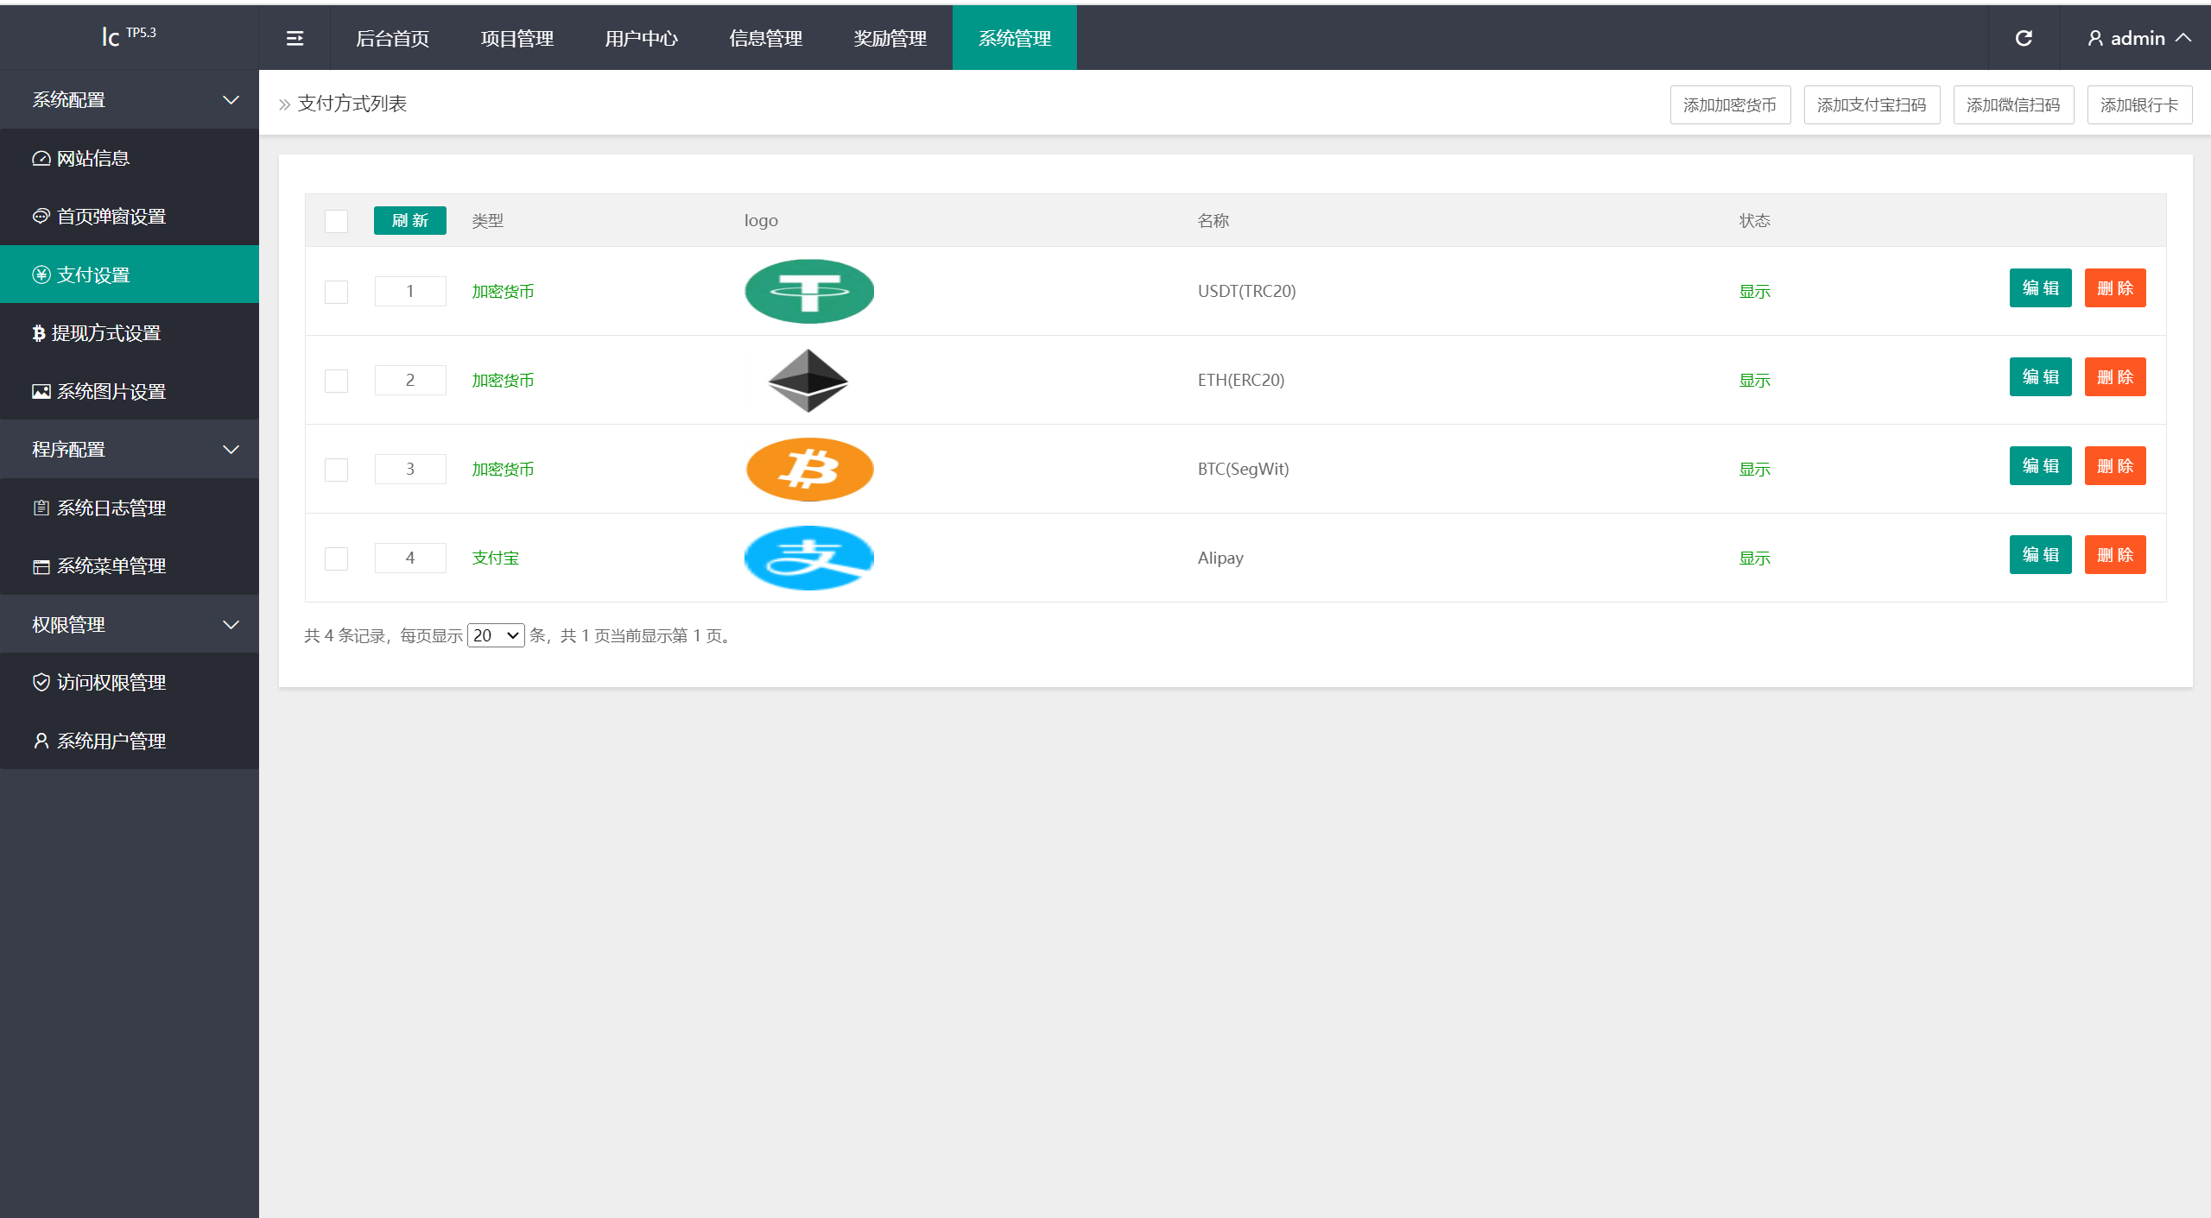
Task: Click the BTC(SegWit) Bitcoin logo icon
Action: pyautogui.click(x=807, y=468)
